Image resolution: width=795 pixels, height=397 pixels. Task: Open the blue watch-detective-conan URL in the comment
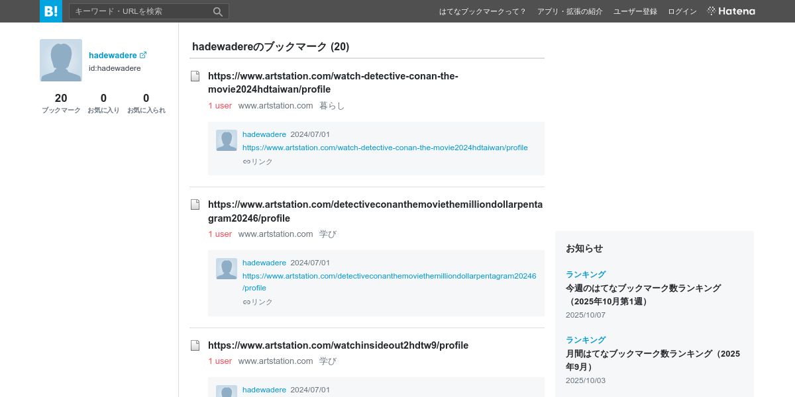point(385,148)
